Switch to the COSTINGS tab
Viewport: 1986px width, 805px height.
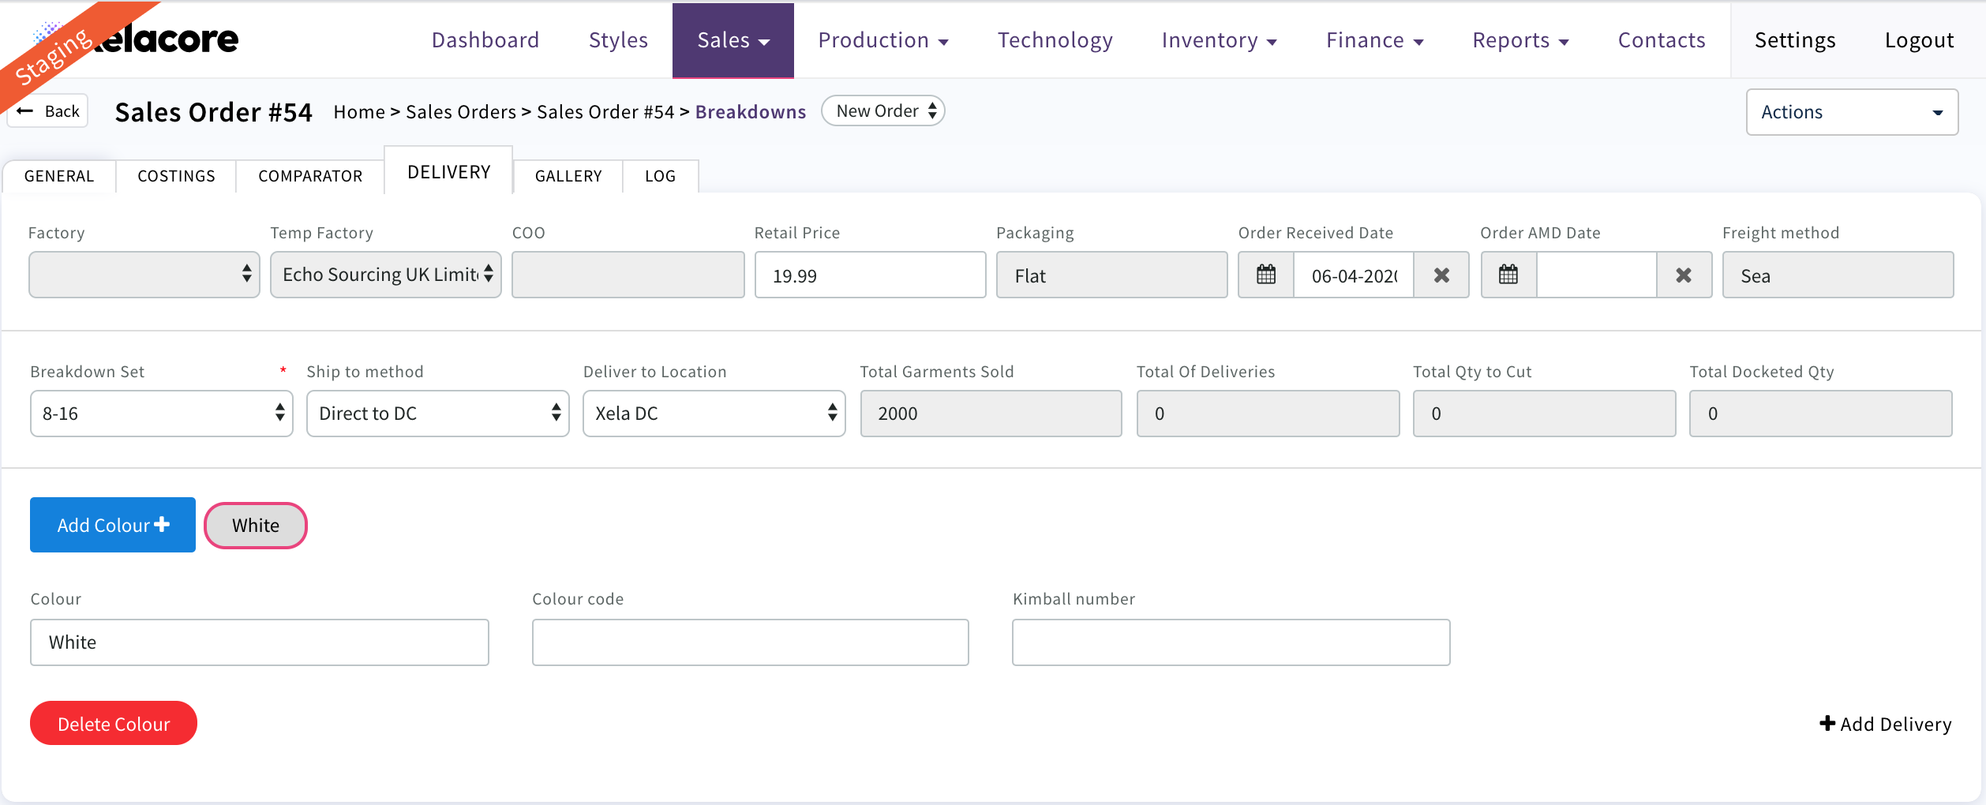(x=176, y=176)
